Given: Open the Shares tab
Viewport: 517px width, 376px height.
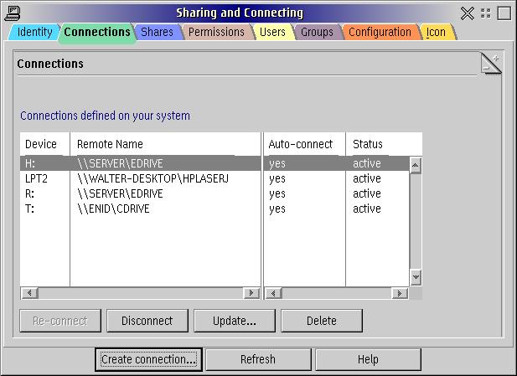Looking at the screenshot, I should click(157, 33).
